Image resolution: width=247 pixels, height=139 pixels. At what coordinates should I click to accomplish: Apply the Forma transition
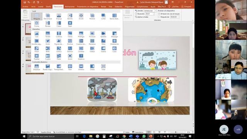coord(37,24)
